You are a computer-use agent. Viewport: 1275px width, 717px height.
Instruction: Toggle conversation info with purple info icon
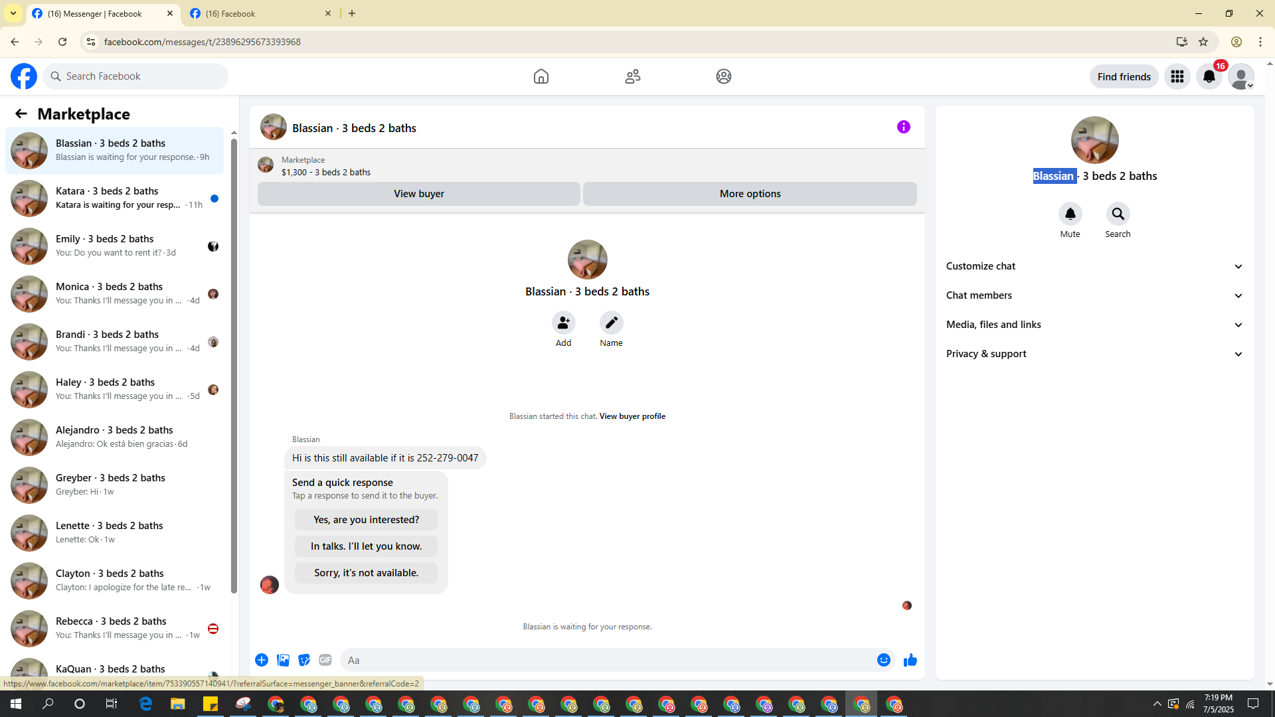point(903,127)
